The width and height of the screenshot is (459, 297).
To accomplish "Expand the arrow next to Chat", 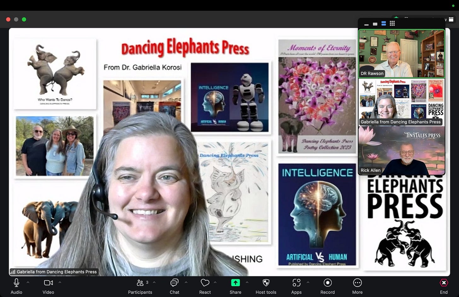I will point(186,282).
